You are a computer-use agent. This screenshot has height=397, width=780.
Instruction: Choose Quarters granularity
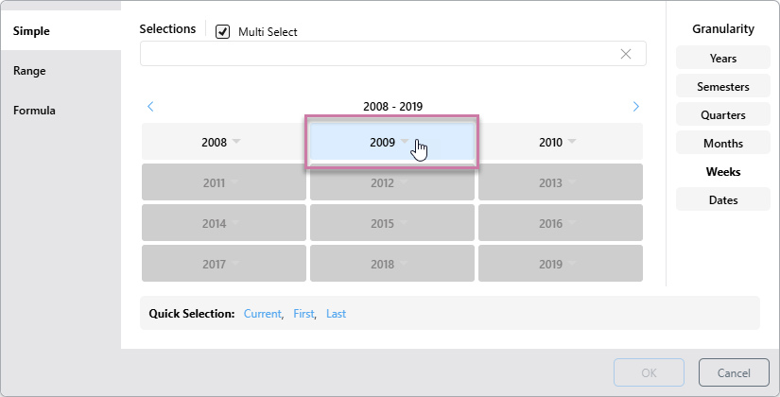pos(722,115)
